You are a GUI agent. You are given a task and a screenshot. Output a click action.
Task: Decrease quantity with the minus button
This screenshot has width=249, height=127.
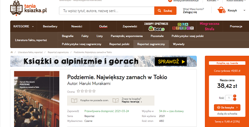coord(235,99)
